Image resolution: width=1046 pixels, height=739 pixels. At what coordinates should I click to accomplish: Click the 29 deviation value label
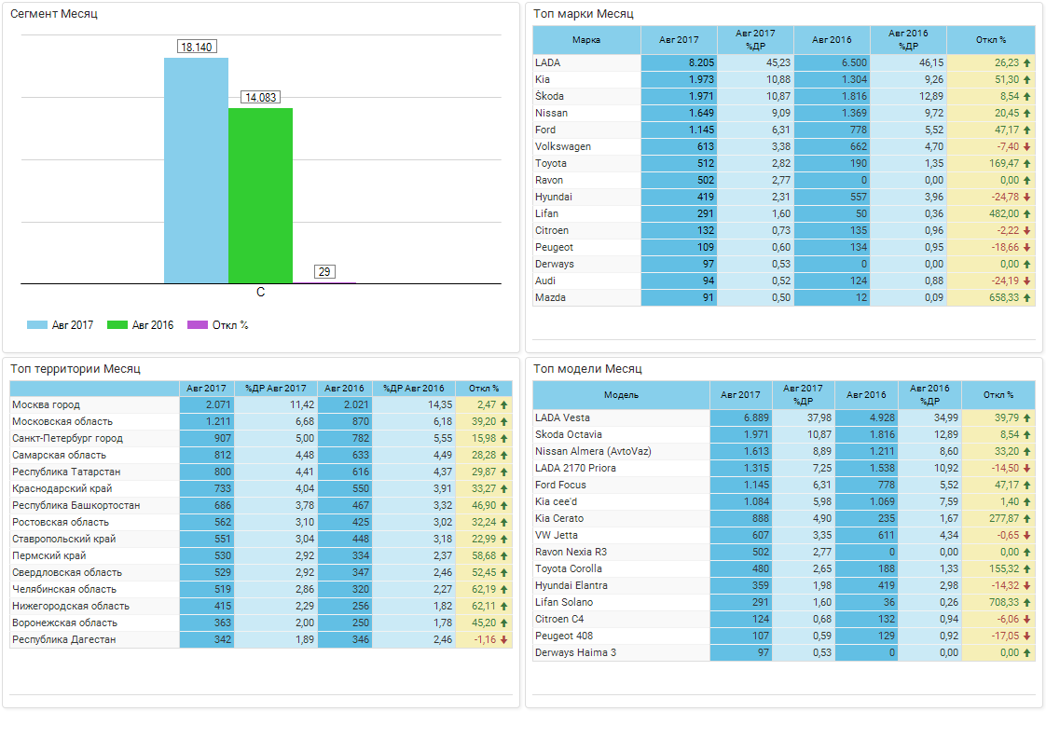coord(324,271)
